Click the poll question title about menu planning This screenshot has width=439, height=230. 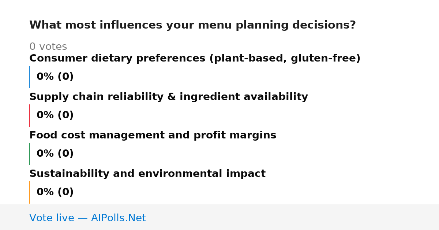tap(192, 25)
